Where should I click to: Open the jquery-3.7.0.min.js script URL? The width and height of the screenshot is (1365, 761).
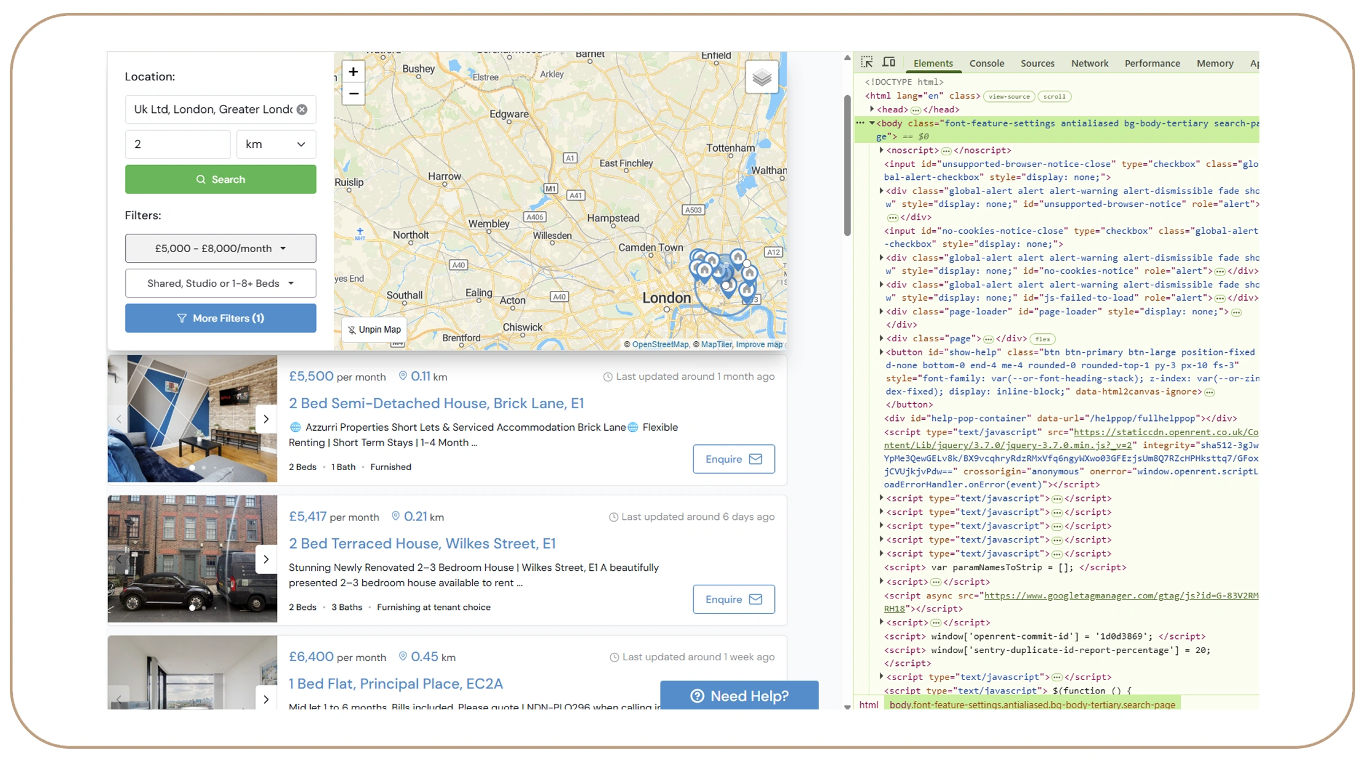click(x=1071, y=439)
